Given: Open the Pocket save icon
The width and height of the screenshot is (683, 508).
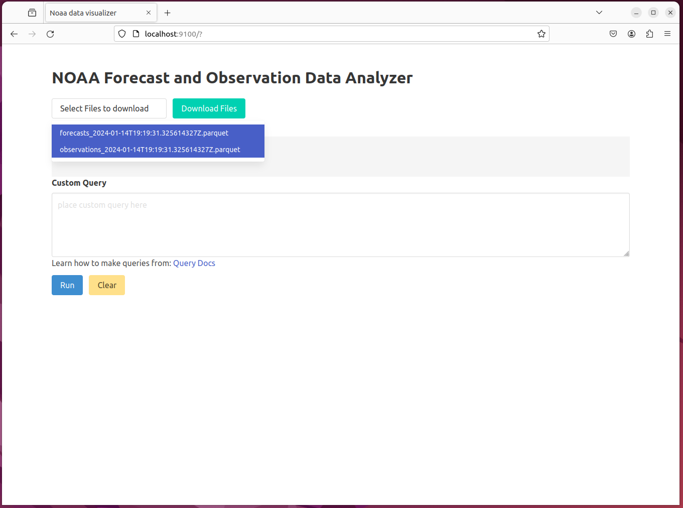Looking at the screenshot, I should click(613, 34).
